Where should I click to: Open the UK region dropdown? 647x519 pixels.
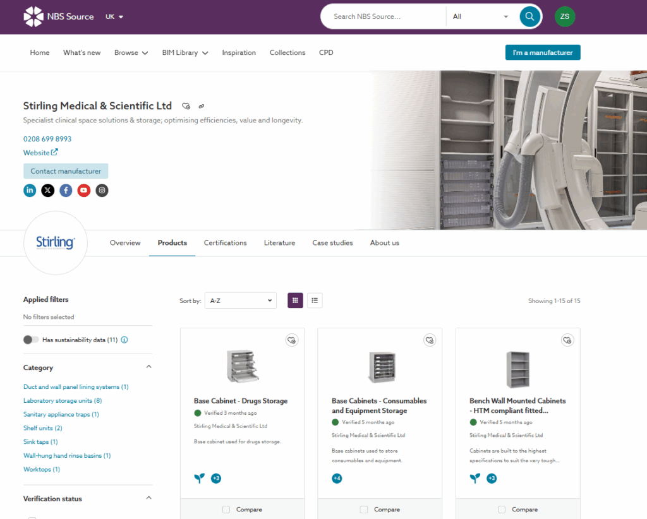114,17
